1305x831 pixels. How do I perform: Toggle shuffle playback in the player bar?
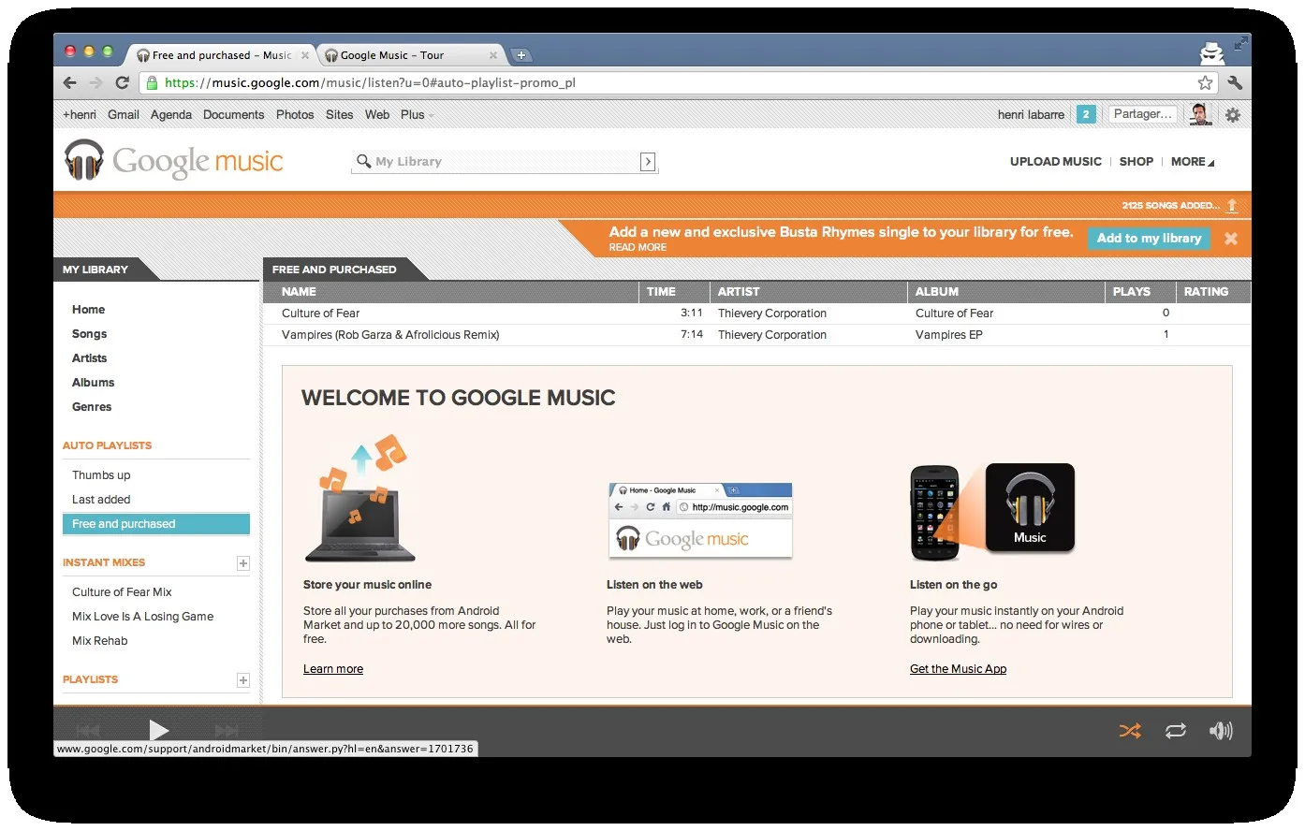[x=1130, y=731]
